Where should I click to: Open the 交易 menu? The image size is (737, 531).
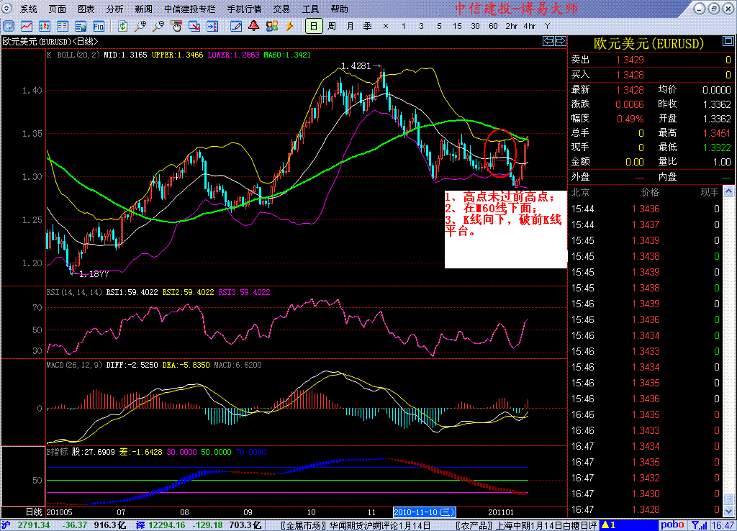click(281, 9)
